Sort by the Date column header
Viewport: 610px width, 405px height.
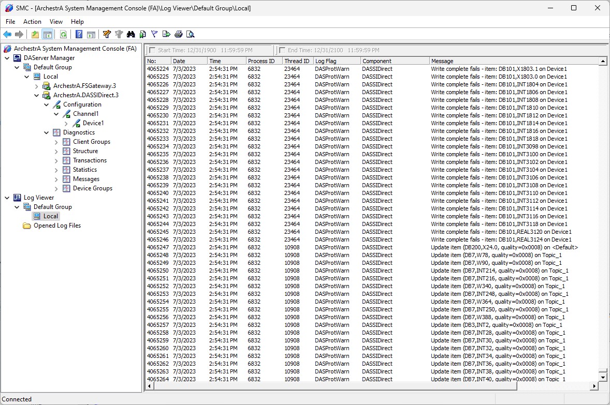coord(189,61)
